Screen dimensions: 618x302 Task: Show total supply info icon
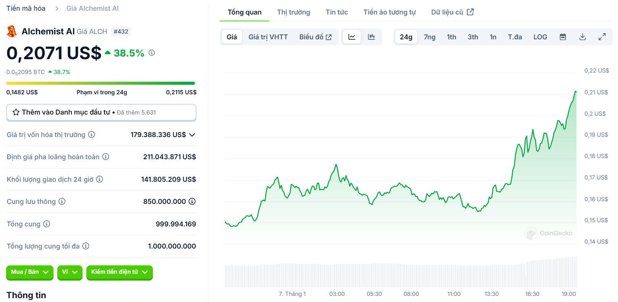(x=47, y=224)
